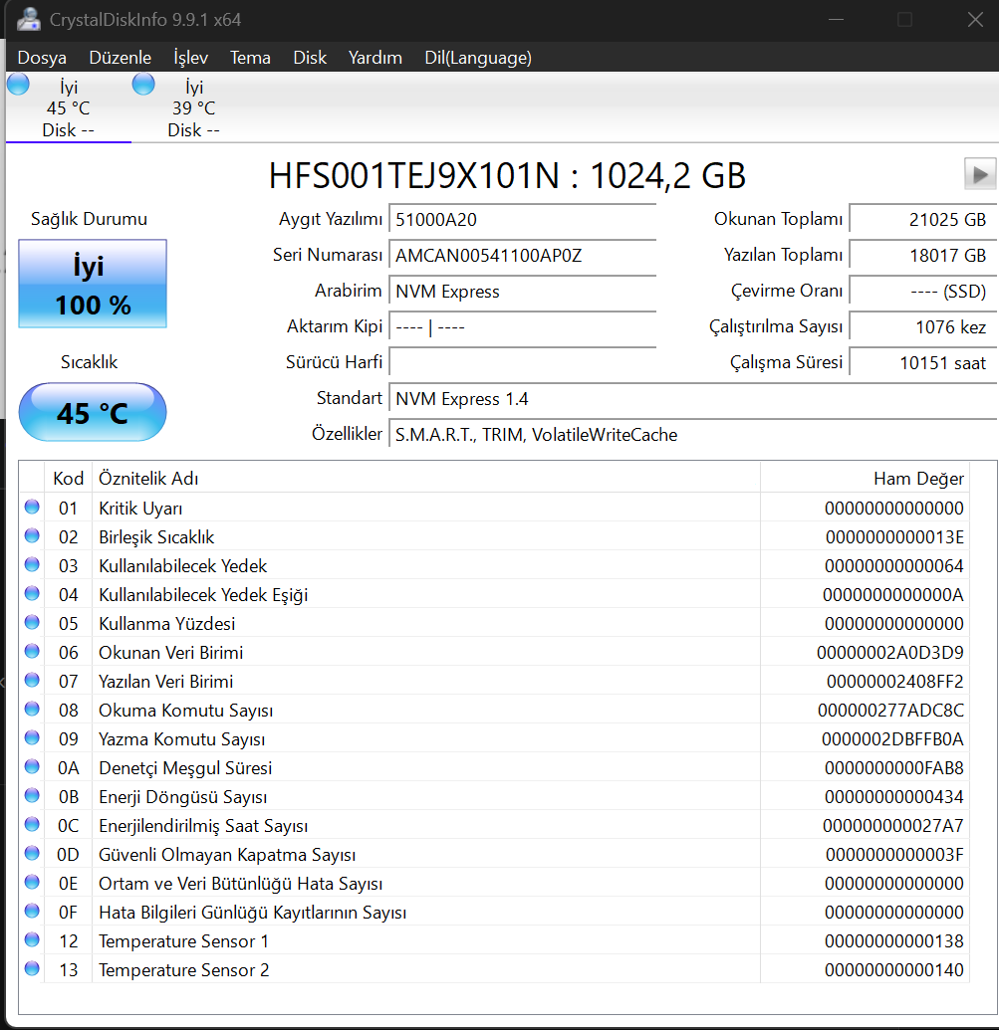This screenshot has height=1030, width=999.
Task: Click the status orb for Kritik Uyarı
Action: (x=32, y=507)
